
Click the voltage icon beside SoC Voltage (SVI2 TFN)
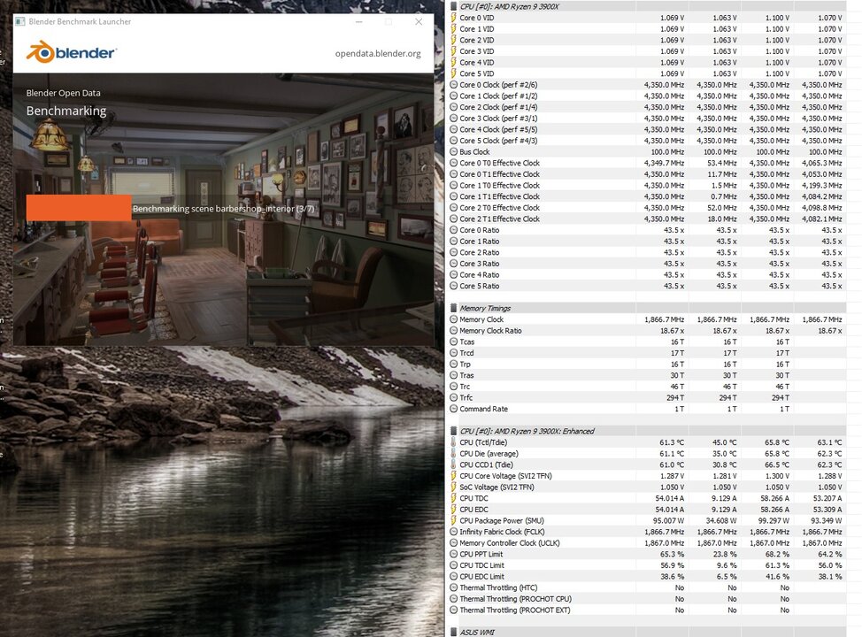[x=453, y=487]
